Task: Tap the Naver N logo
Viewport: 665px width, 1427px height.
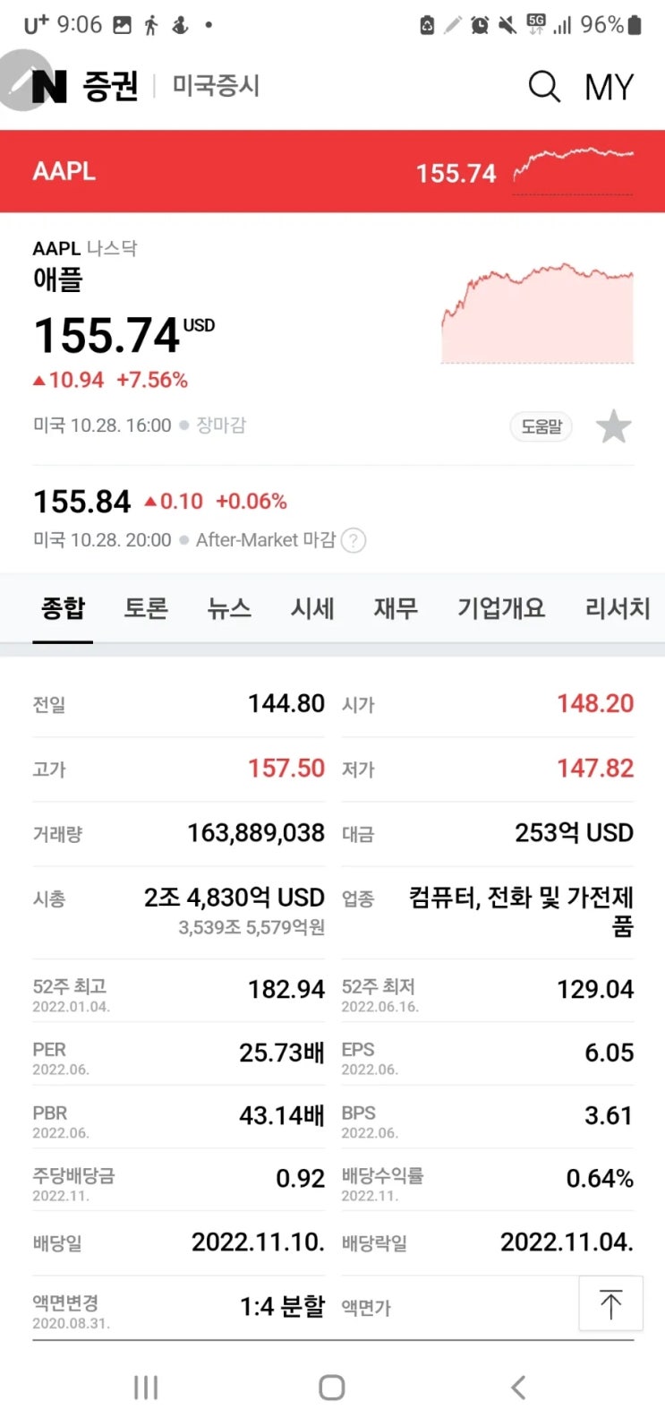Action: pos(50,86)
